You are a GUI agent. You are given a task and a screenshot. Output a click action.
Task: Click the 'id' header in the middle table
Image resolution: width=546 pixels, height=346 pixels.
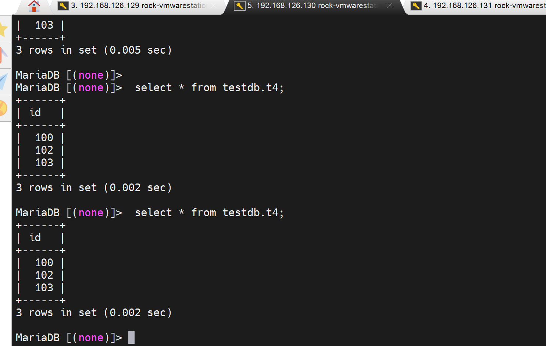35,113
